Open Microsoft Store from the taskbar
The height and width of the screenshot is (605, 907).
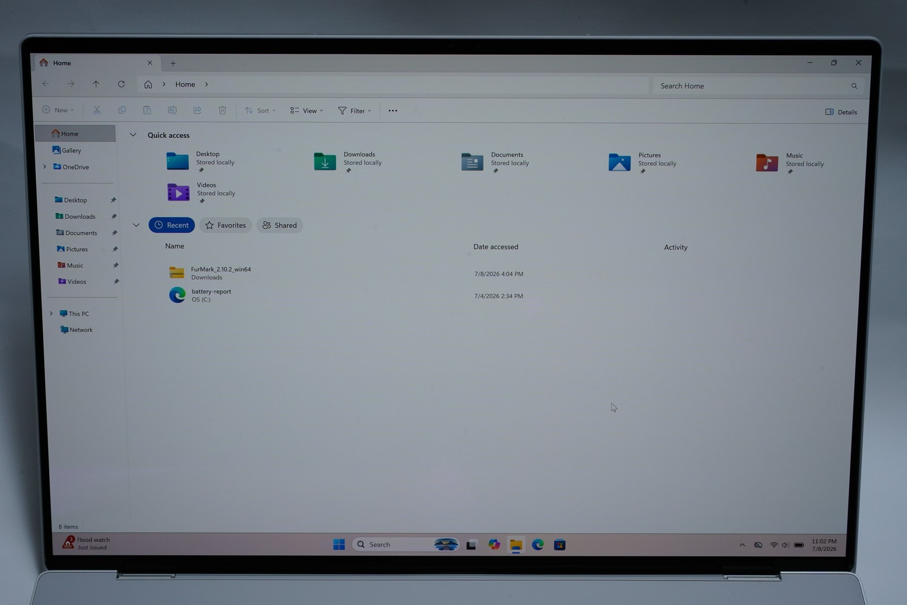tap(560, 545)
